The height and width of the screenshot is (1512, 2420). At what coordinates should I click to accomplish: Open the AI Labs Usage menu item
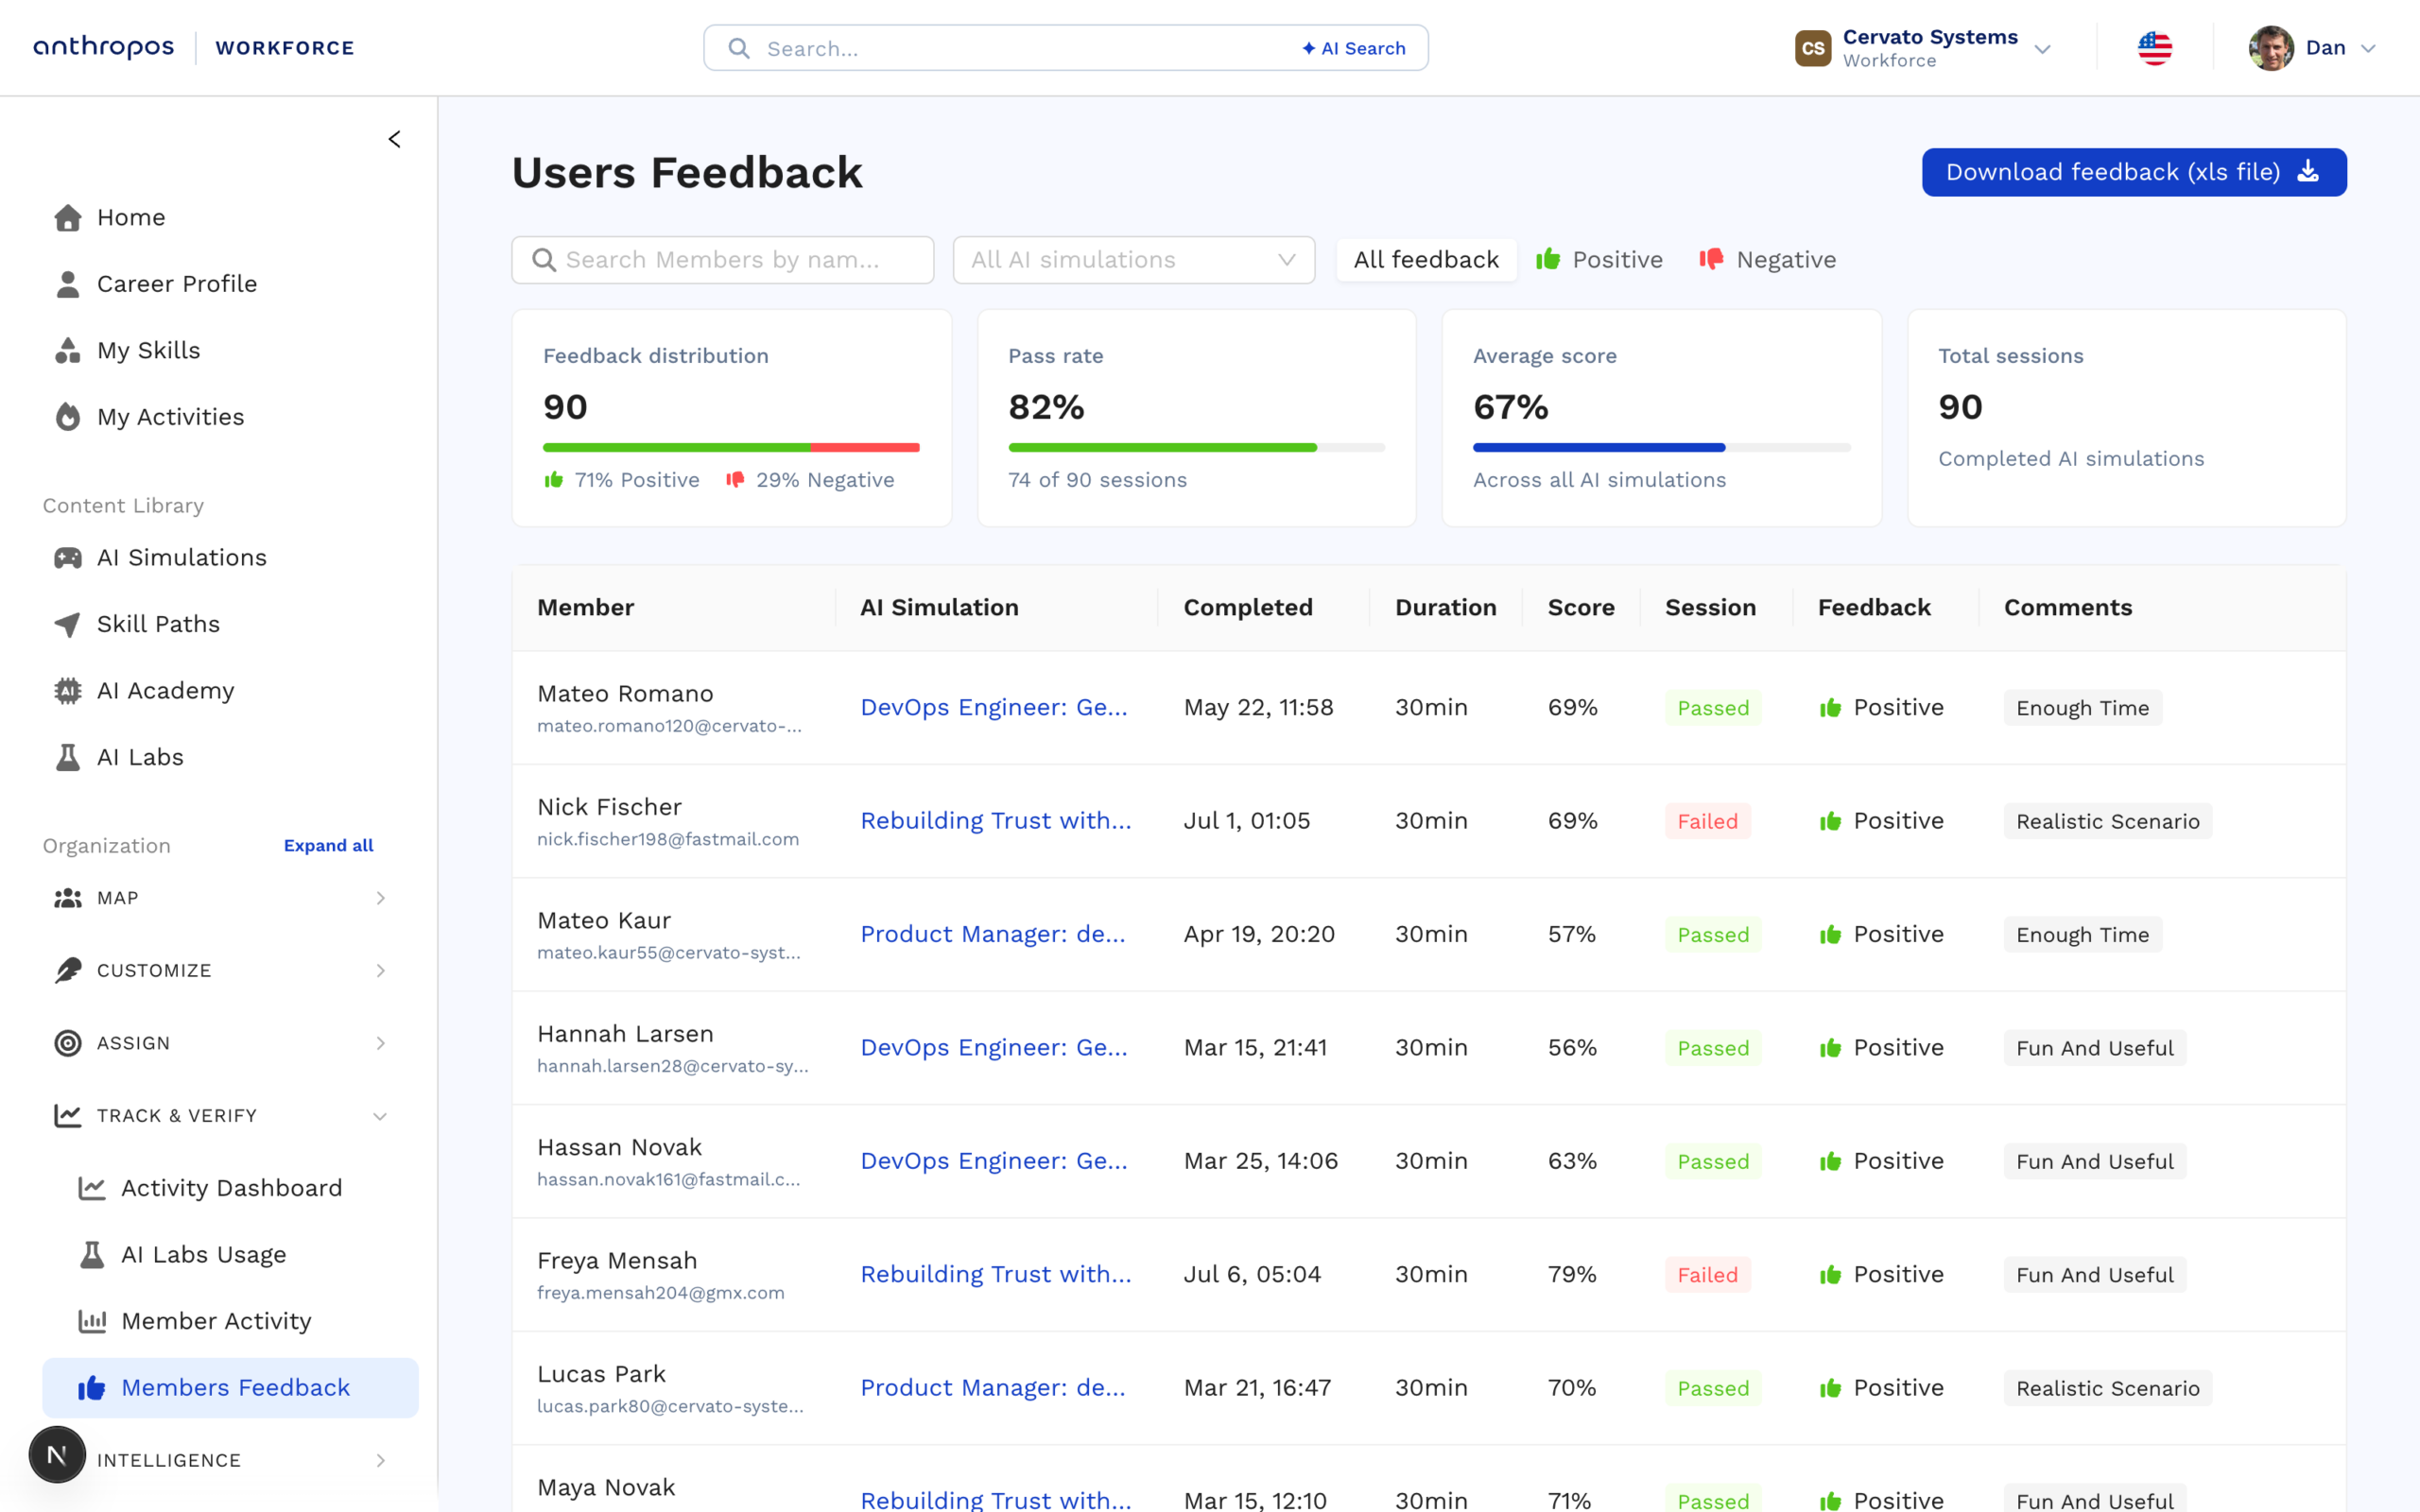click(229, 1254)
